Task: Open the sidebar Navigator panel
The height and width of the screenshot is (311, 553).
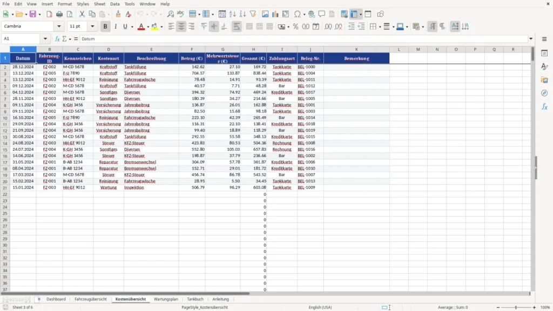Action: pyautogui.click(x=544, y=93)
